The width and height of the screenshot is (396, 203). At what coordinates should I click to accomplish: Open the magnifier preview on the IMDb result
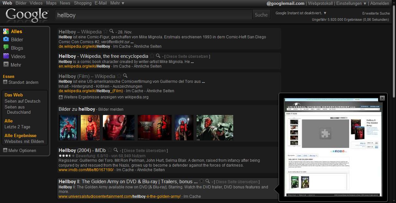116,150
